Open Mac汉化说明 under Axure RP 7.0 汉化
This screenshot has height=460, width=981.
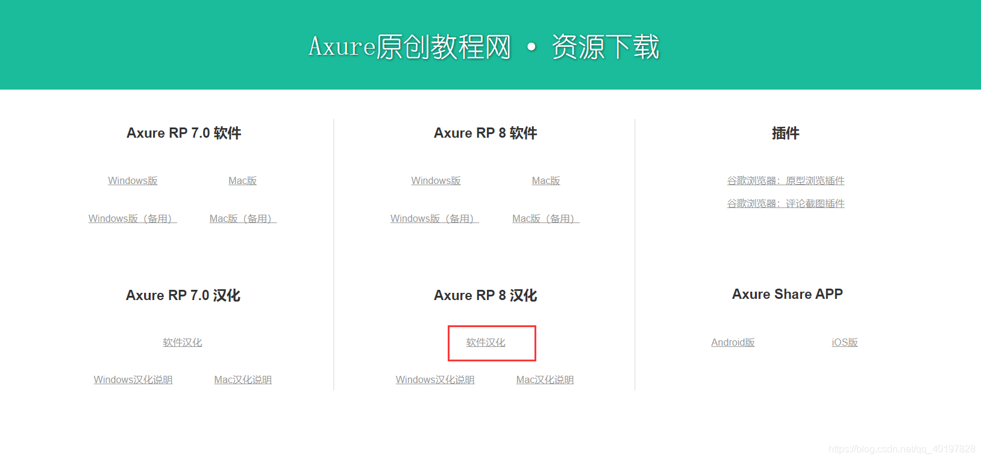coord(243,380)
